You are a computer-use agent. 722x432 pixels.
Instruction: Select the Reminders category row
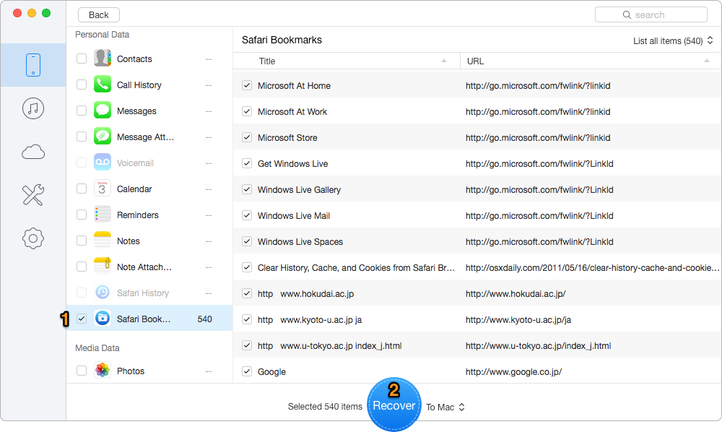pos(149,215)
